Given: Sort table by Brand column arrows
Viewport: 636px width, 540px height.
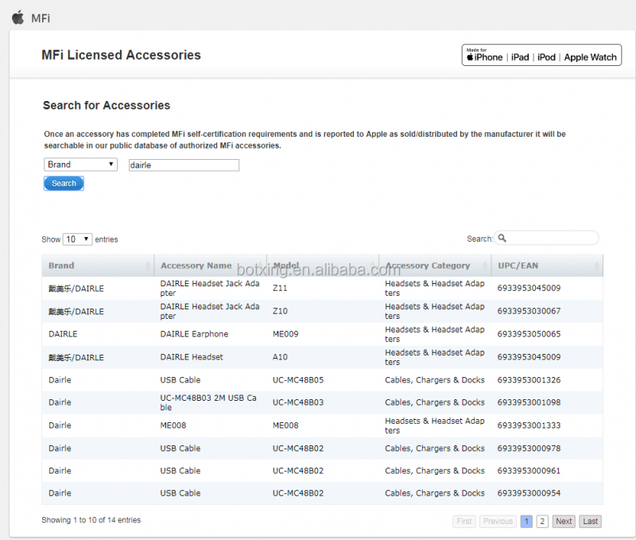Looking at the screenshot, I should click(148, 266).
